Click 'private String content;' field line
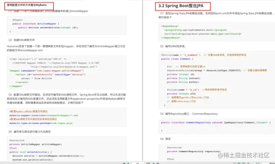This screenshot has width=275, height=164. (183, 78)
